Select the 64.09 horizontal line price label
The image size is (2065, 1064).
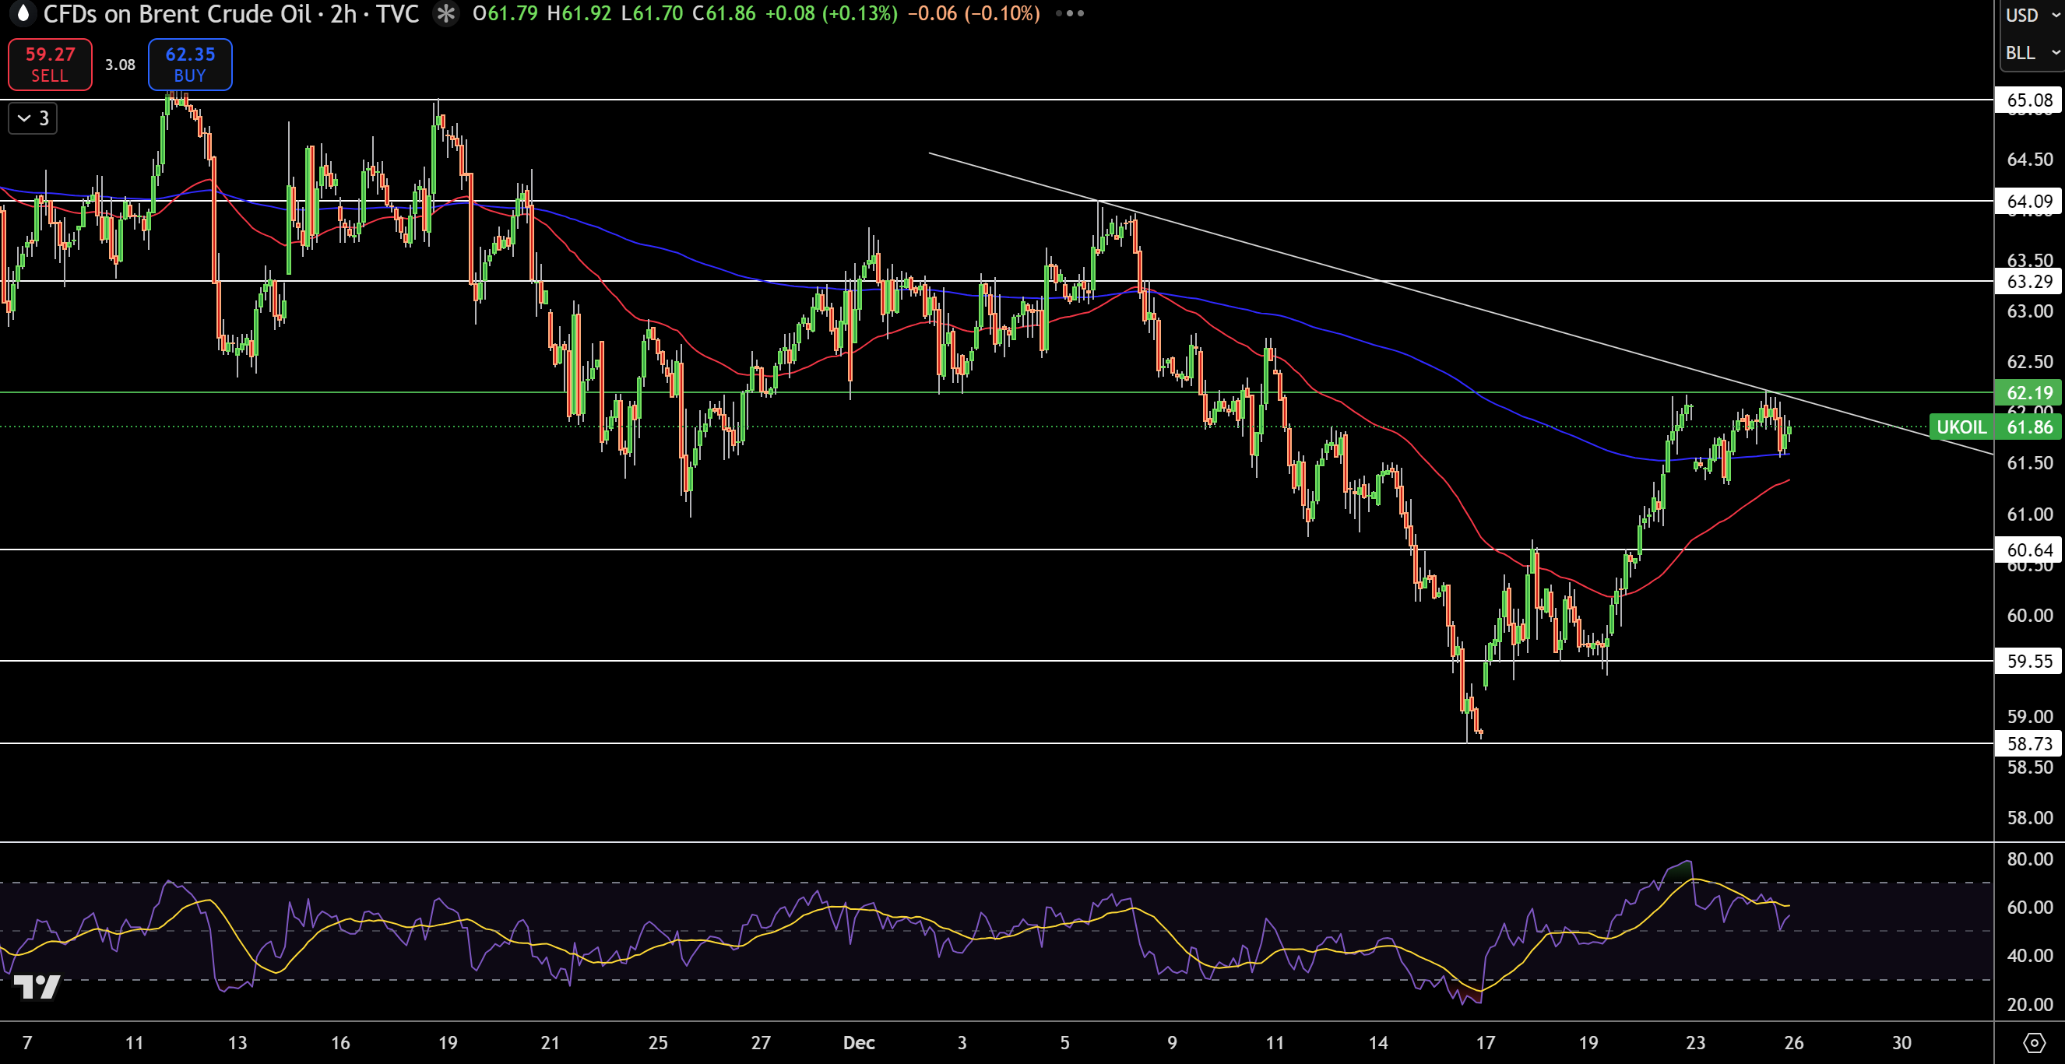2028,201
